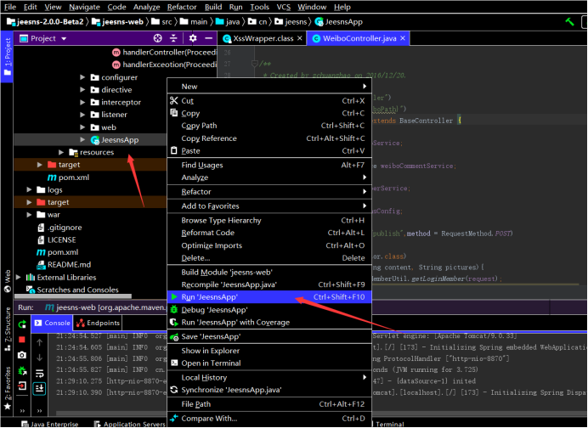588x428 pixels.
Task: Open Structure tool window on left strip
Action: point(7,329)
